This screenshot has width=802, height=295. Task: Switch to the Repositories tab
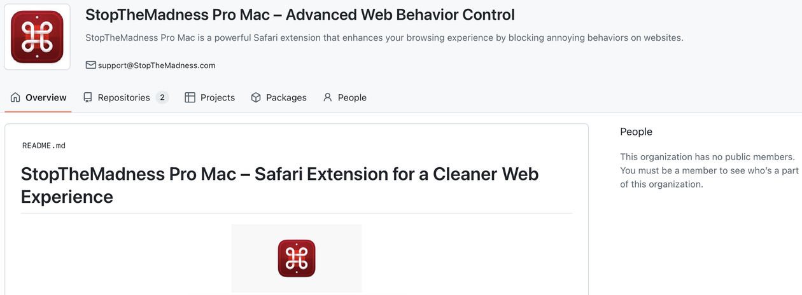[123, 97]
